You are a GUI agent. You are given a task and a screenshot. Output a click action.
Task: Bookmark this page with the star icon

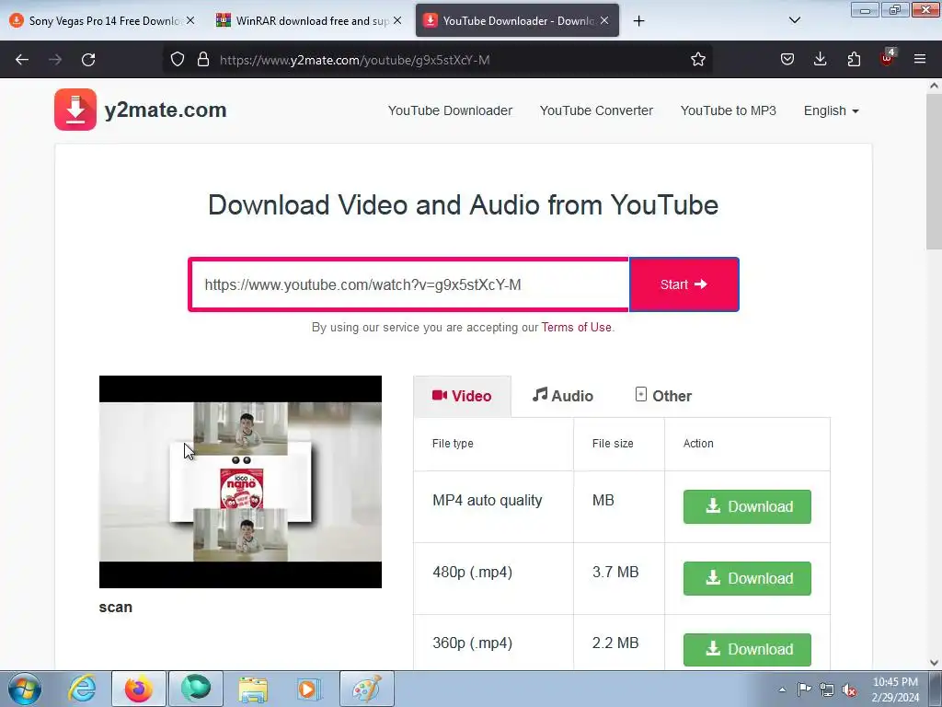coord(697,60)
